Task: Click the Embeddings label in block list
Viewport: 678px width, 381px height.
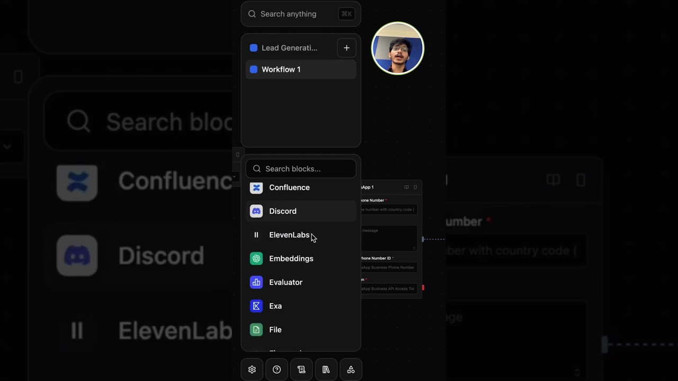Action: pos(291,259)
